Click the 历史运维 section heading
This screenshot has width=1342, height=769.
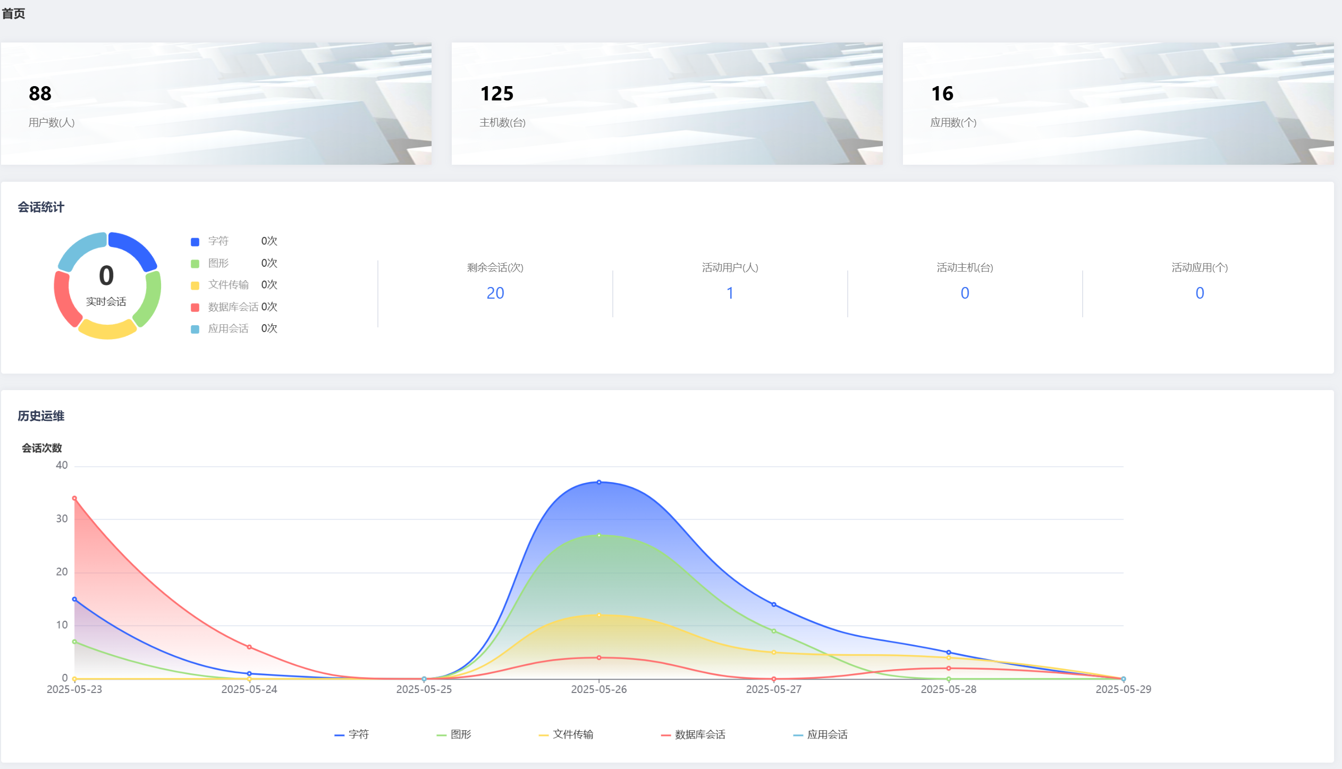pos(41,416)
